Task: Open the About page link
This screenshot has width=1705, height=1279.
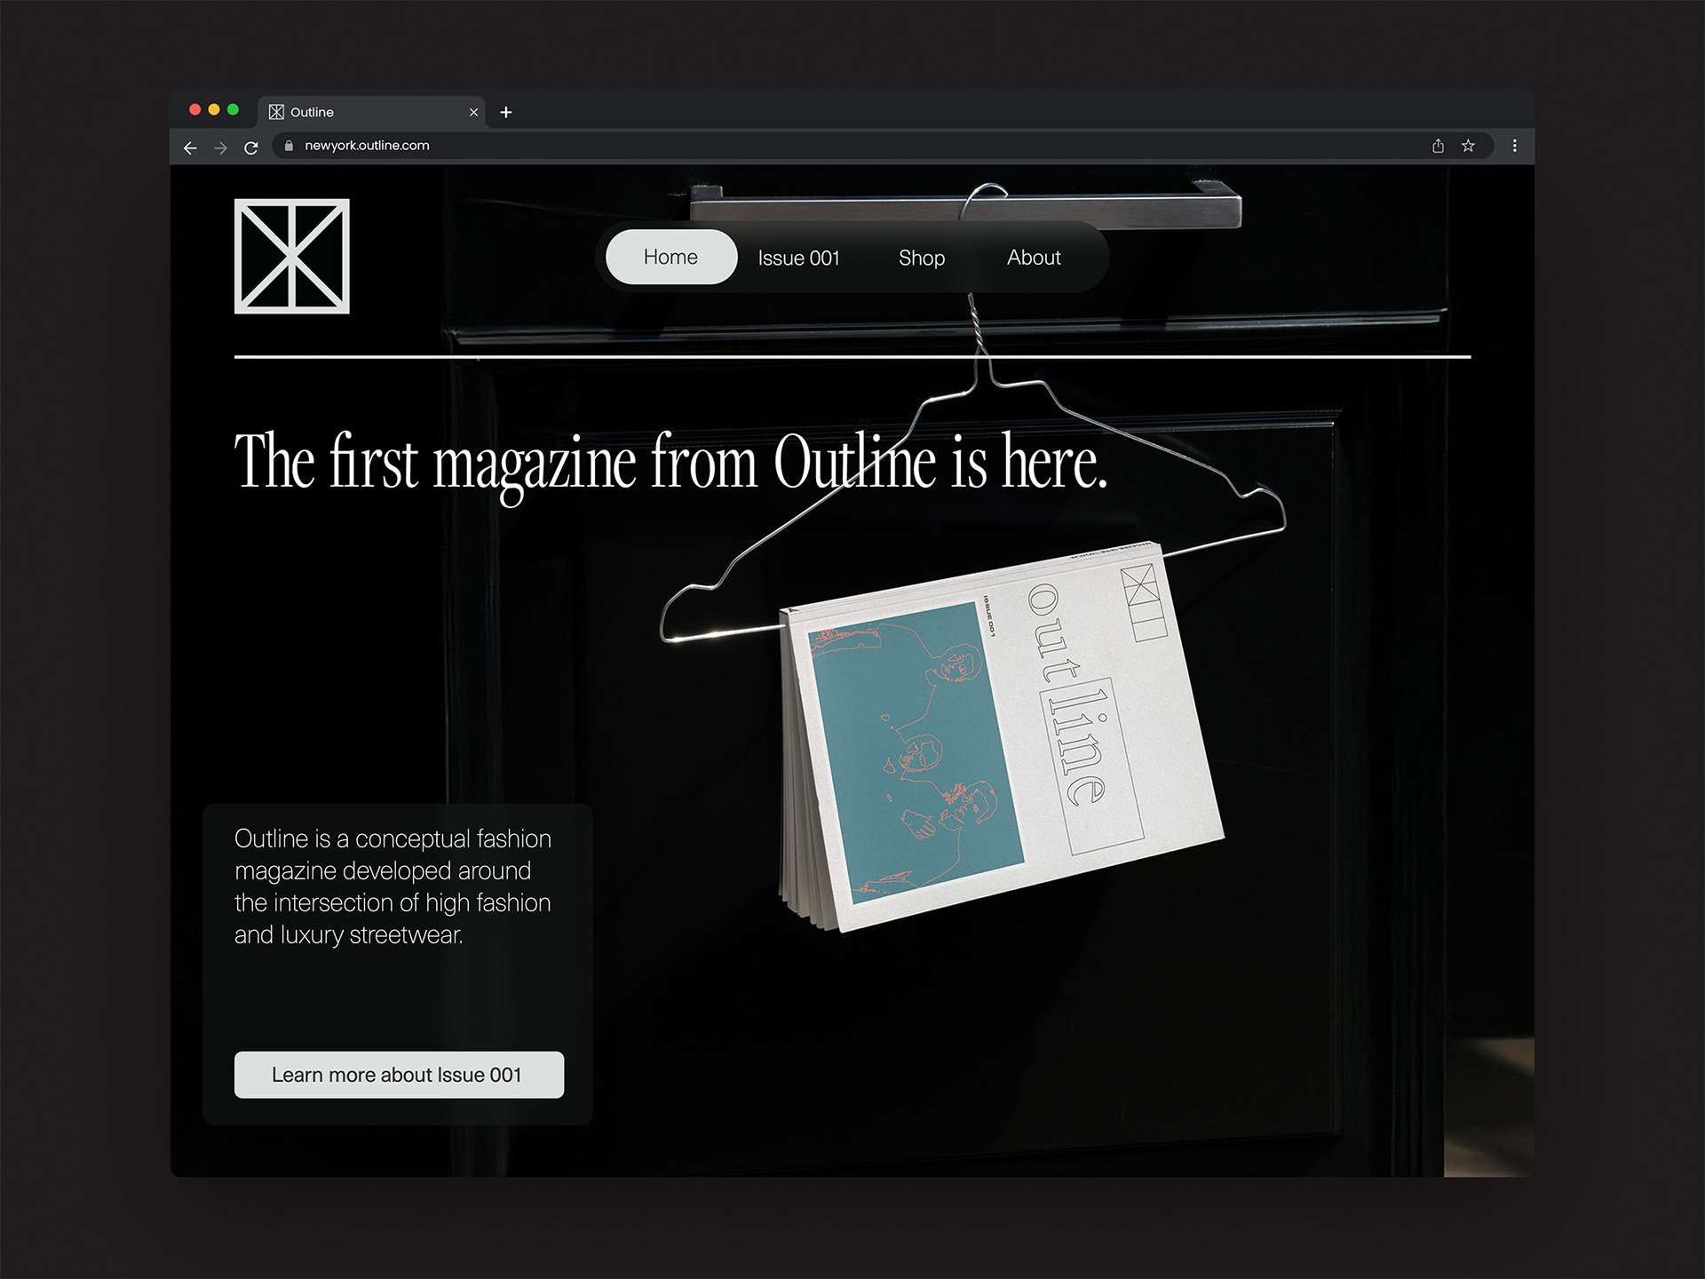Action: 1034,258
